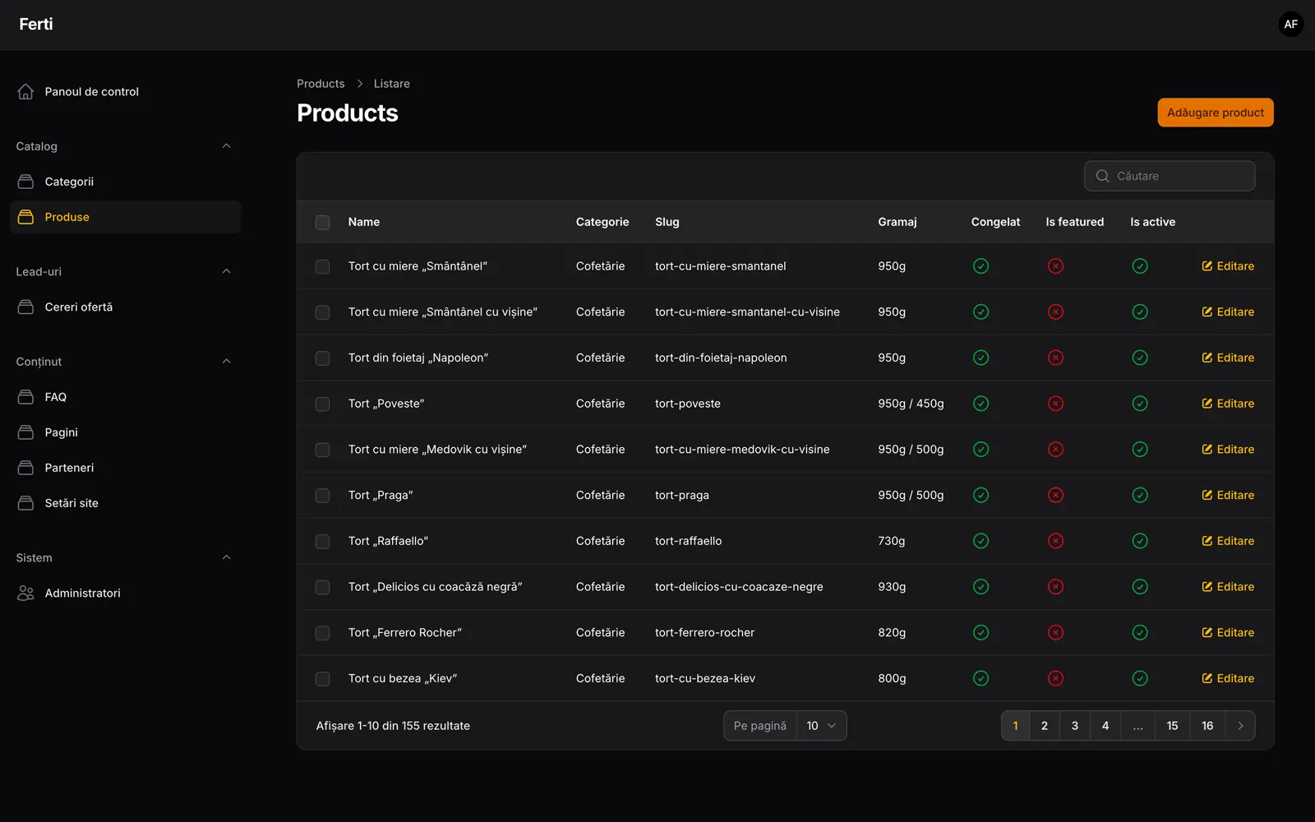
Task: Jump to page 16 of results
Action: [x=1207, y=726]
